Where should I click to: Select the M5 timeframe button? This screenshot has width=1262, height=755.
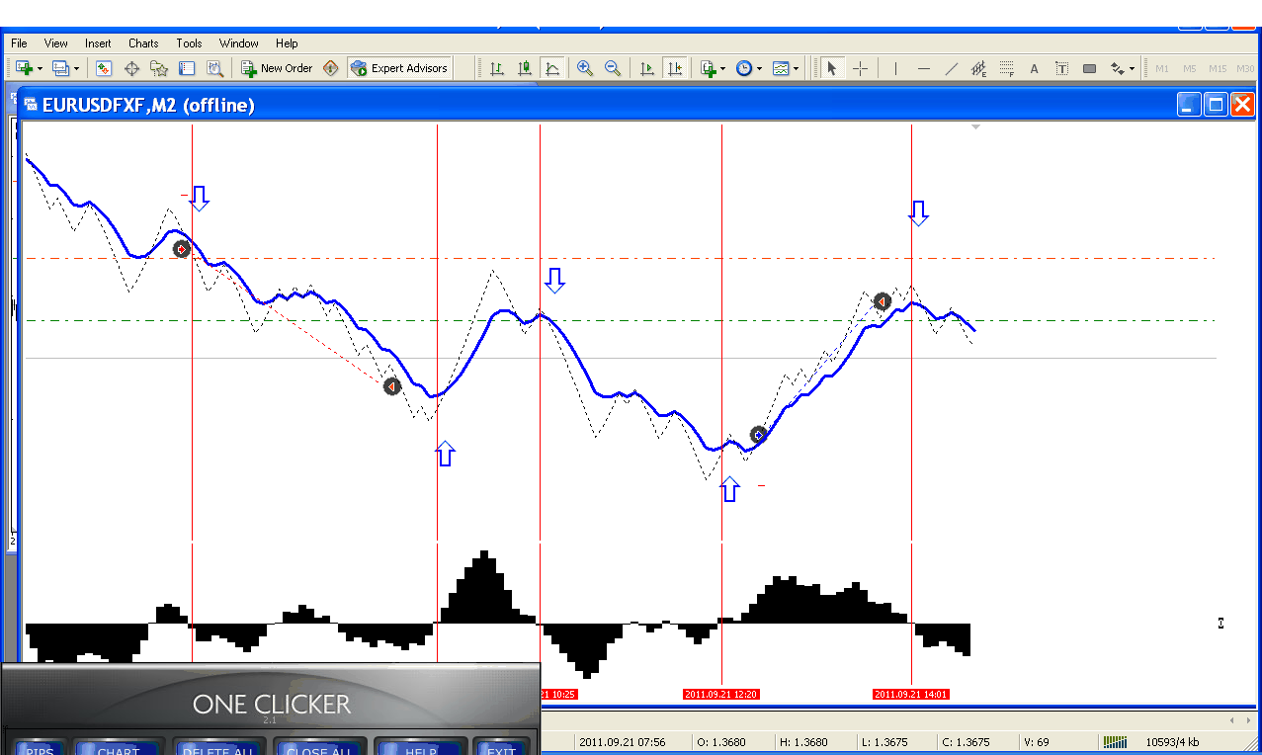point(1190,68)
